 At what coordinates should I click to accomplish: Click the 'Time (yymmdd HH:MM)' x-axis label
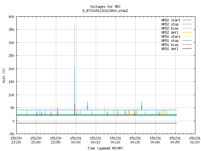[x=105, y=148]
